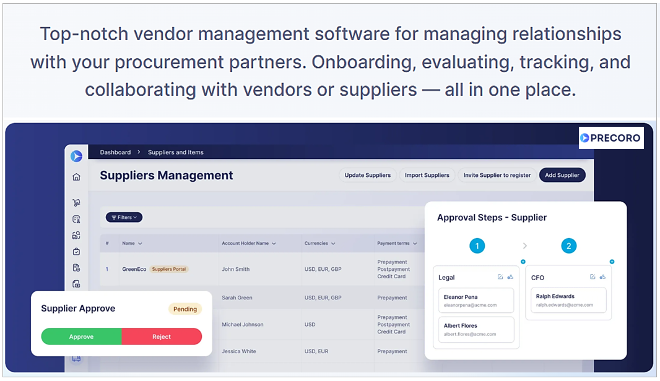Click Invite Supplier to register

tap(497, 175)
